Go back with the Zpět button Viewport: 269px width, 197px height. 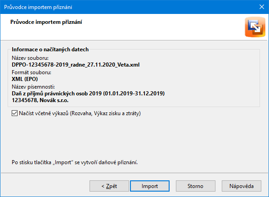coord(109,186)
